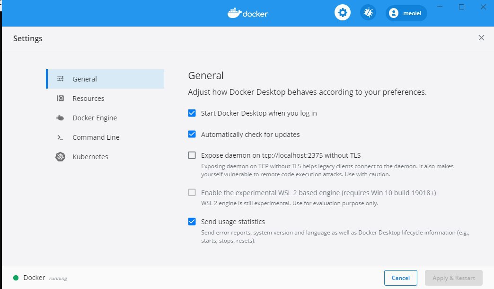Viewport: 494px width, 289px height.
Task: Click the Kubernetes helm wheel icon
Action: click(60, 156)
